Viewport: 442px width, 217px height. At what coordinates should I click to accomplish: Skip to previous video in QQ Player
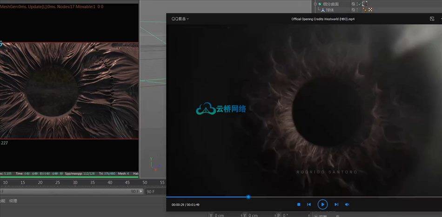pos(309,204)
